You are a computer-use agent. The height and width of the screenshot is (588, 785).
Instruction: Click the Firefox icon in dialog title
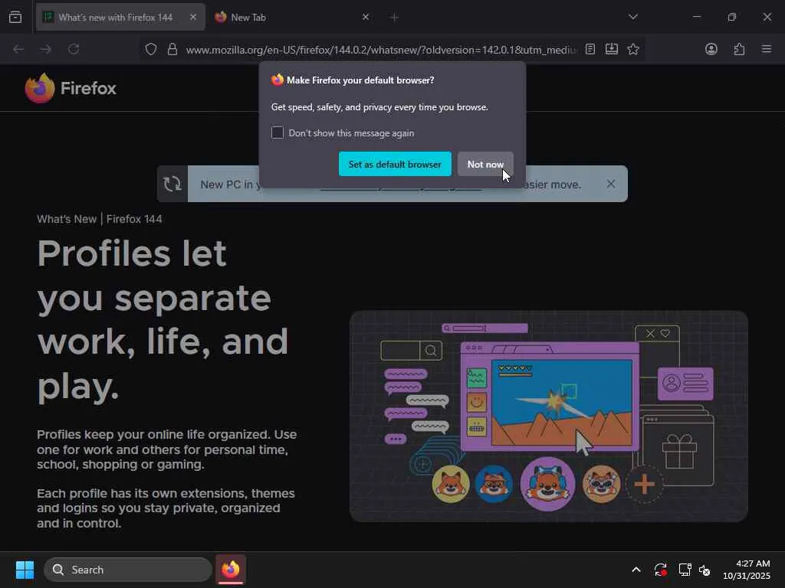tap(278, 80)
